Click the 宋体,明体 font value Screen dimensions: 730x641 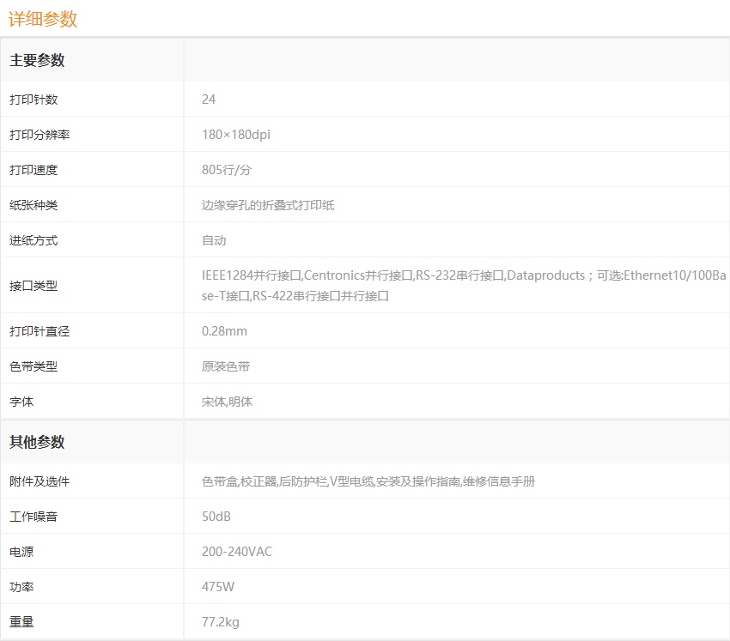(x=227, y=402)
